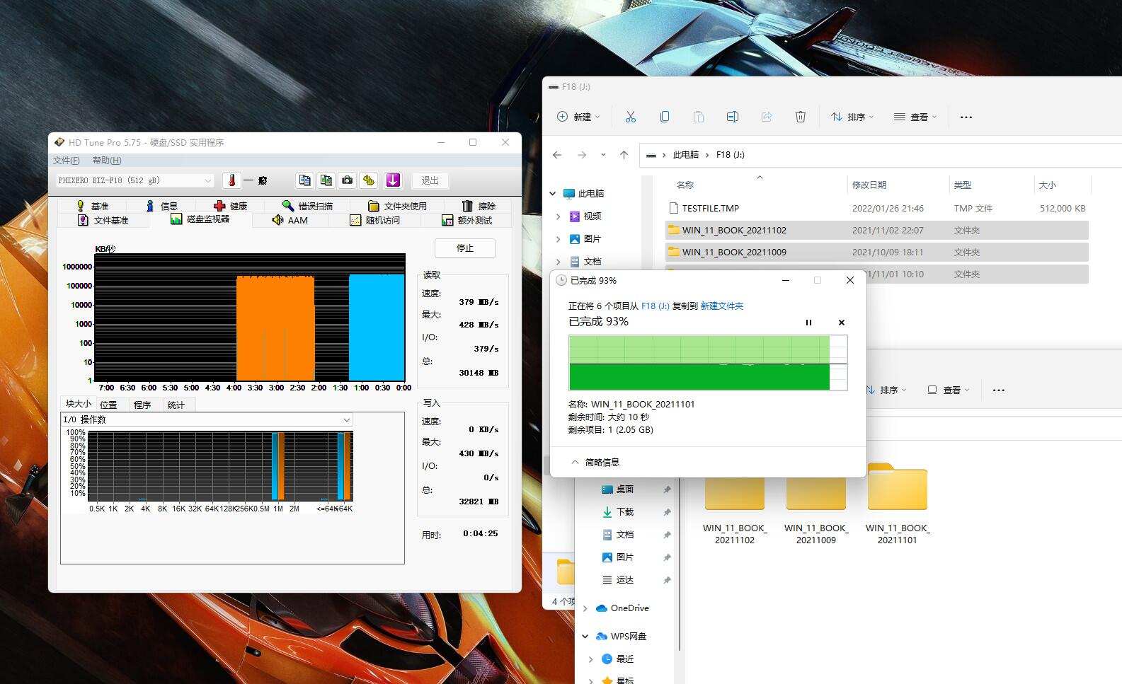Open the recent locations chevron in the F18 window
The width and height of the screenshot is (1122, 684).
click(x=603, y=155)
